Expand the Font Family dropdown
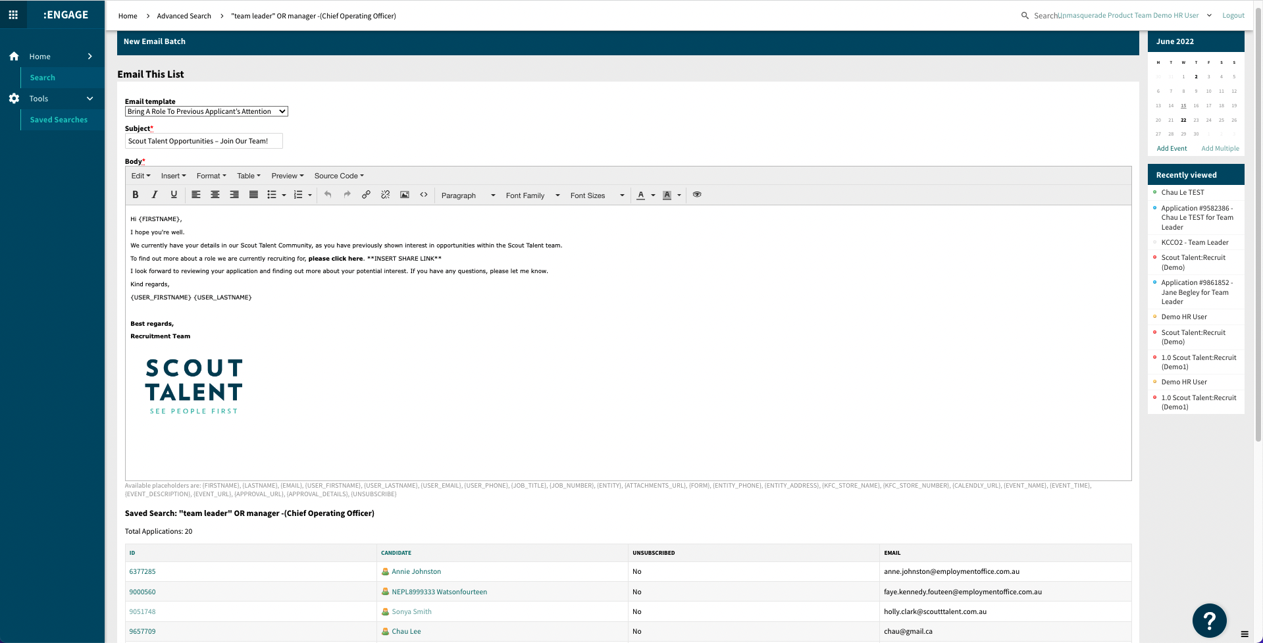1263x643 pixels. coord(530,195)
